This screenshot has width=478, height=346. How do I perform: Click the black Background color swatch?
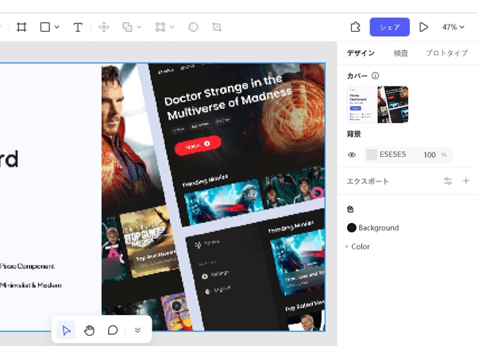tap(352, 228)
